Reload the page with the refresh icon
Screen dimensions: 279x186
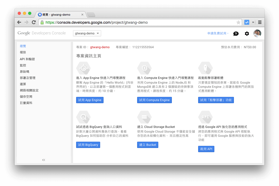tap(34, 22)
